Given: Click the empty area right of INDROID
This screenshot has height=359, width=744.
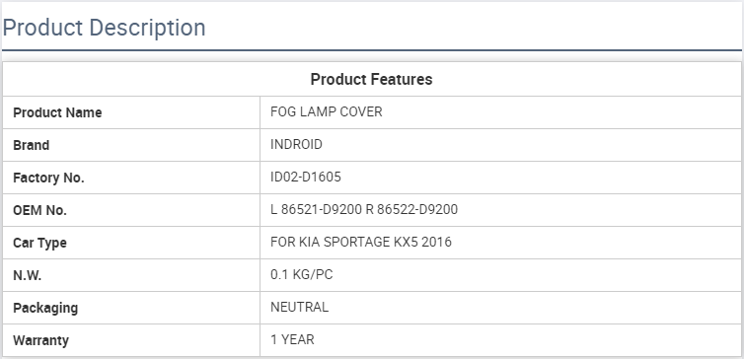Looking at the screenshot, I should 532,145.
